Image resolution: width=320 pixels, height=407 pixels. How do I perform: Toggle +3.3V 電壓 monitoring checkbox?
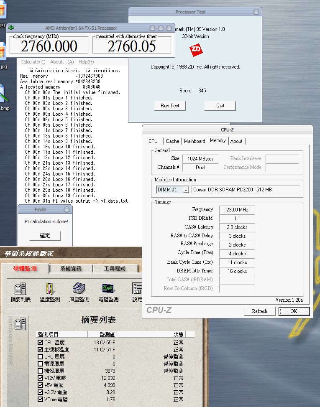(x=40, y=392)
